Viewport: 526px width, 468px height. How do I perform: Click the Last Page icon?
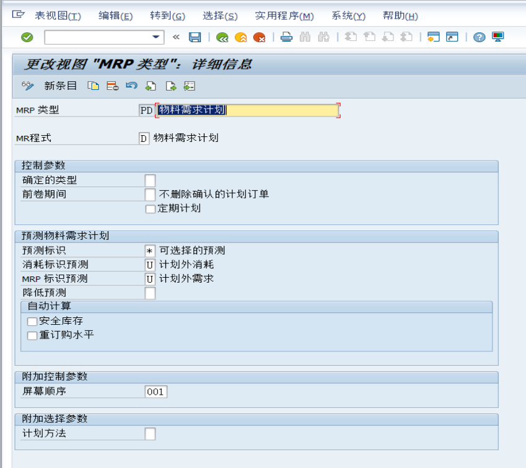click(x=406, y=37)
